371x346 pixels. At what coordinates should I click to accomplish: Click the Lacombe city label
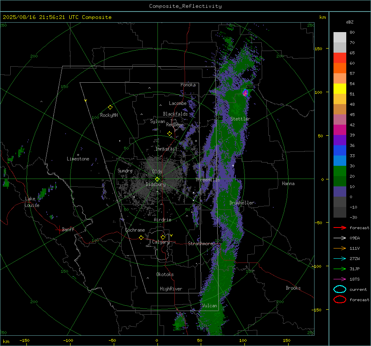(x=178, y=103)
